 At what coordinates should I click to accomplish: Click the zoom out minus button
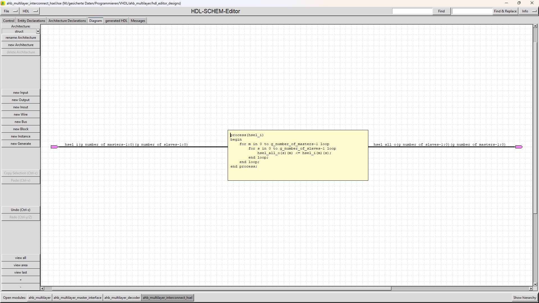(21, 287)
